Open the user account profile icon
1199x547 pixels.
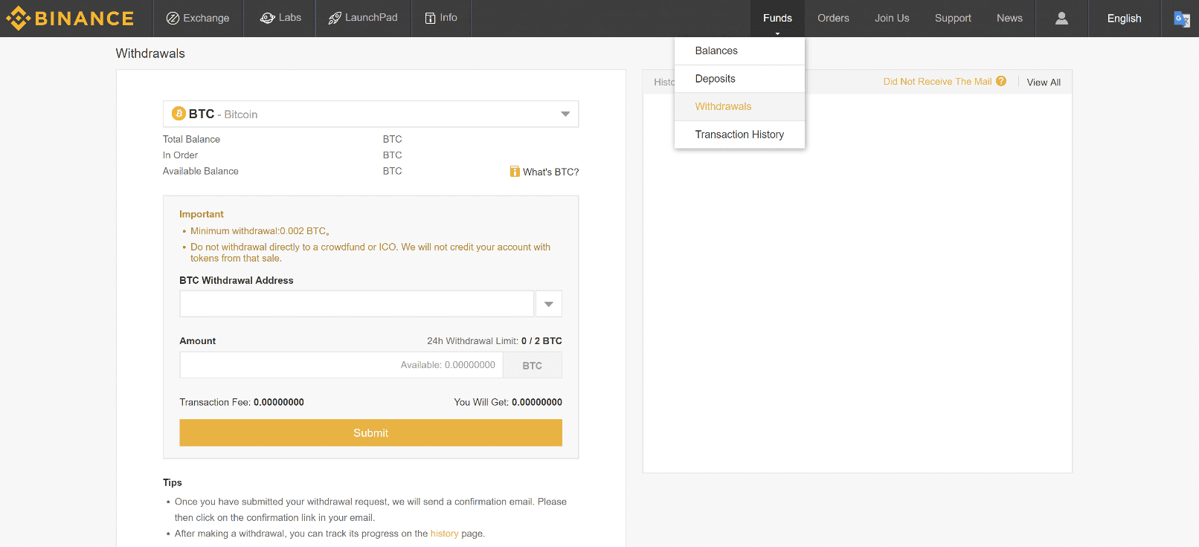pyautogui.click(x=1061, y=18)
